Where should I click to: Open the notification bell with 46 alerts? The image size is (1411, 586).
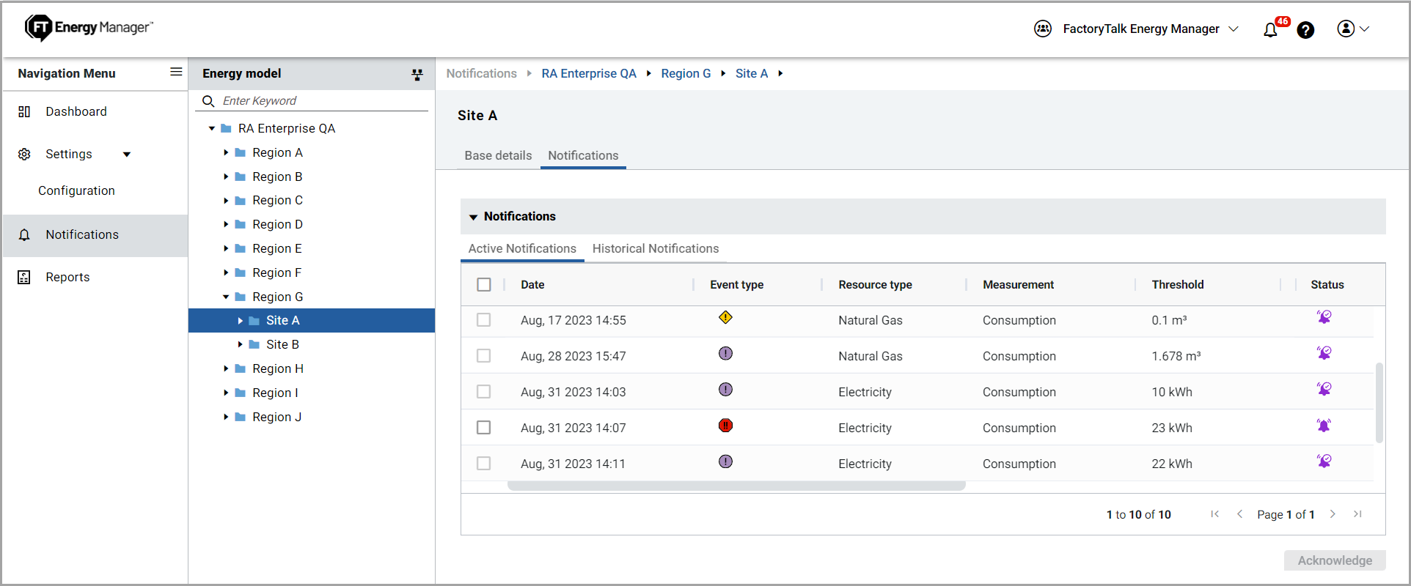pos(1270,30)
